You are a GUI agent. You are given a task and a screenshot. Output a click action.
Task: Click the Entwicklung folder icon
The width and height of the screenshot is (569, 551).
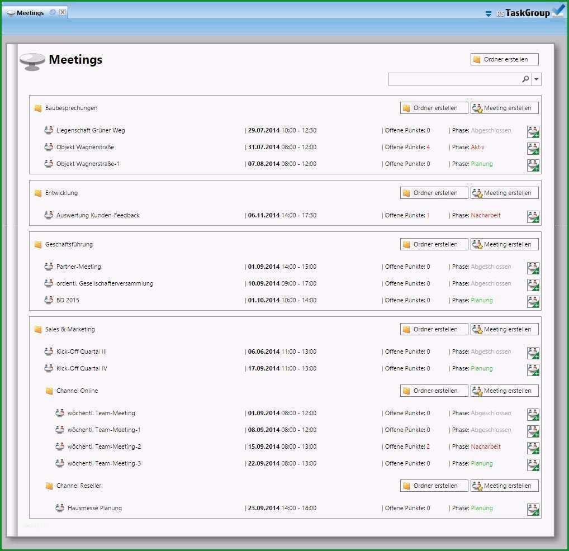[x=38, y=193]
